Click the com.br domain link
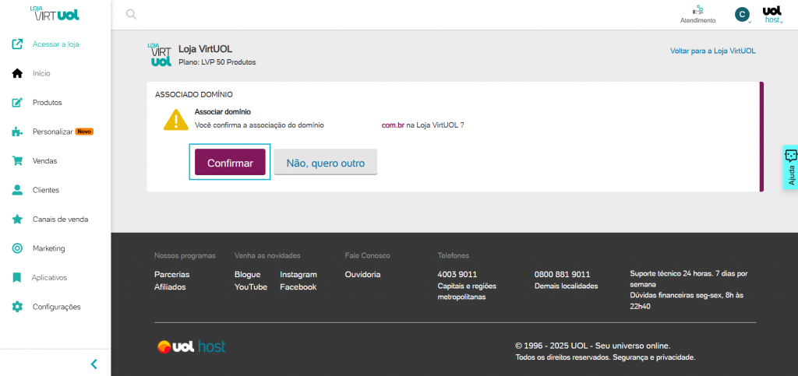Viewport: 798px width, 376px height. tap(393, 125)
